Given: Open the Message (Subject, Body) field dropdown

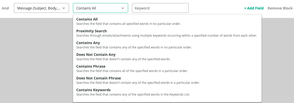Looking at the screenshot, I should (39, 8).
